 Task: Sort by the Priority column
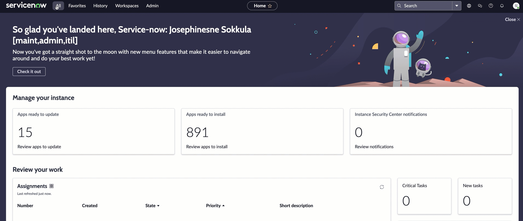[215, 206]
